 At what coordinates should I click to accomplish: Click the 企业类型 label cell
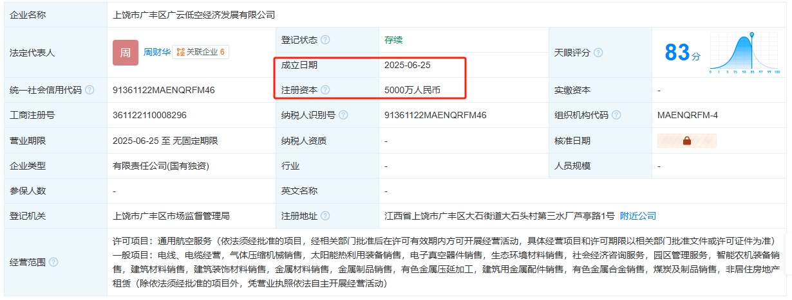55,166
